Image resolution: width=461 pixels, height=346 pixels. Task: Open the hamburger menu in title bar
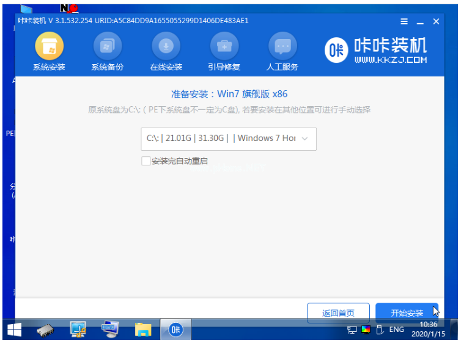[x=404, y=21]
